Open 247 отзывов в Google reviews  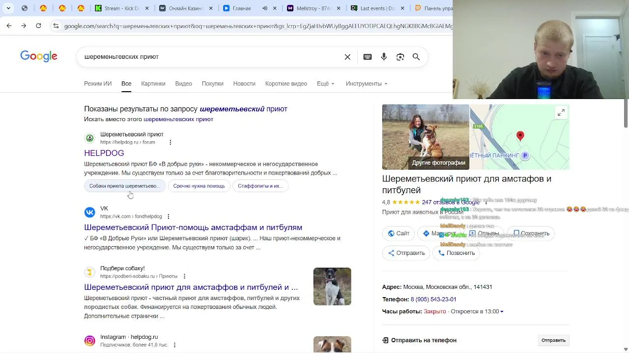tap(451, 202)
